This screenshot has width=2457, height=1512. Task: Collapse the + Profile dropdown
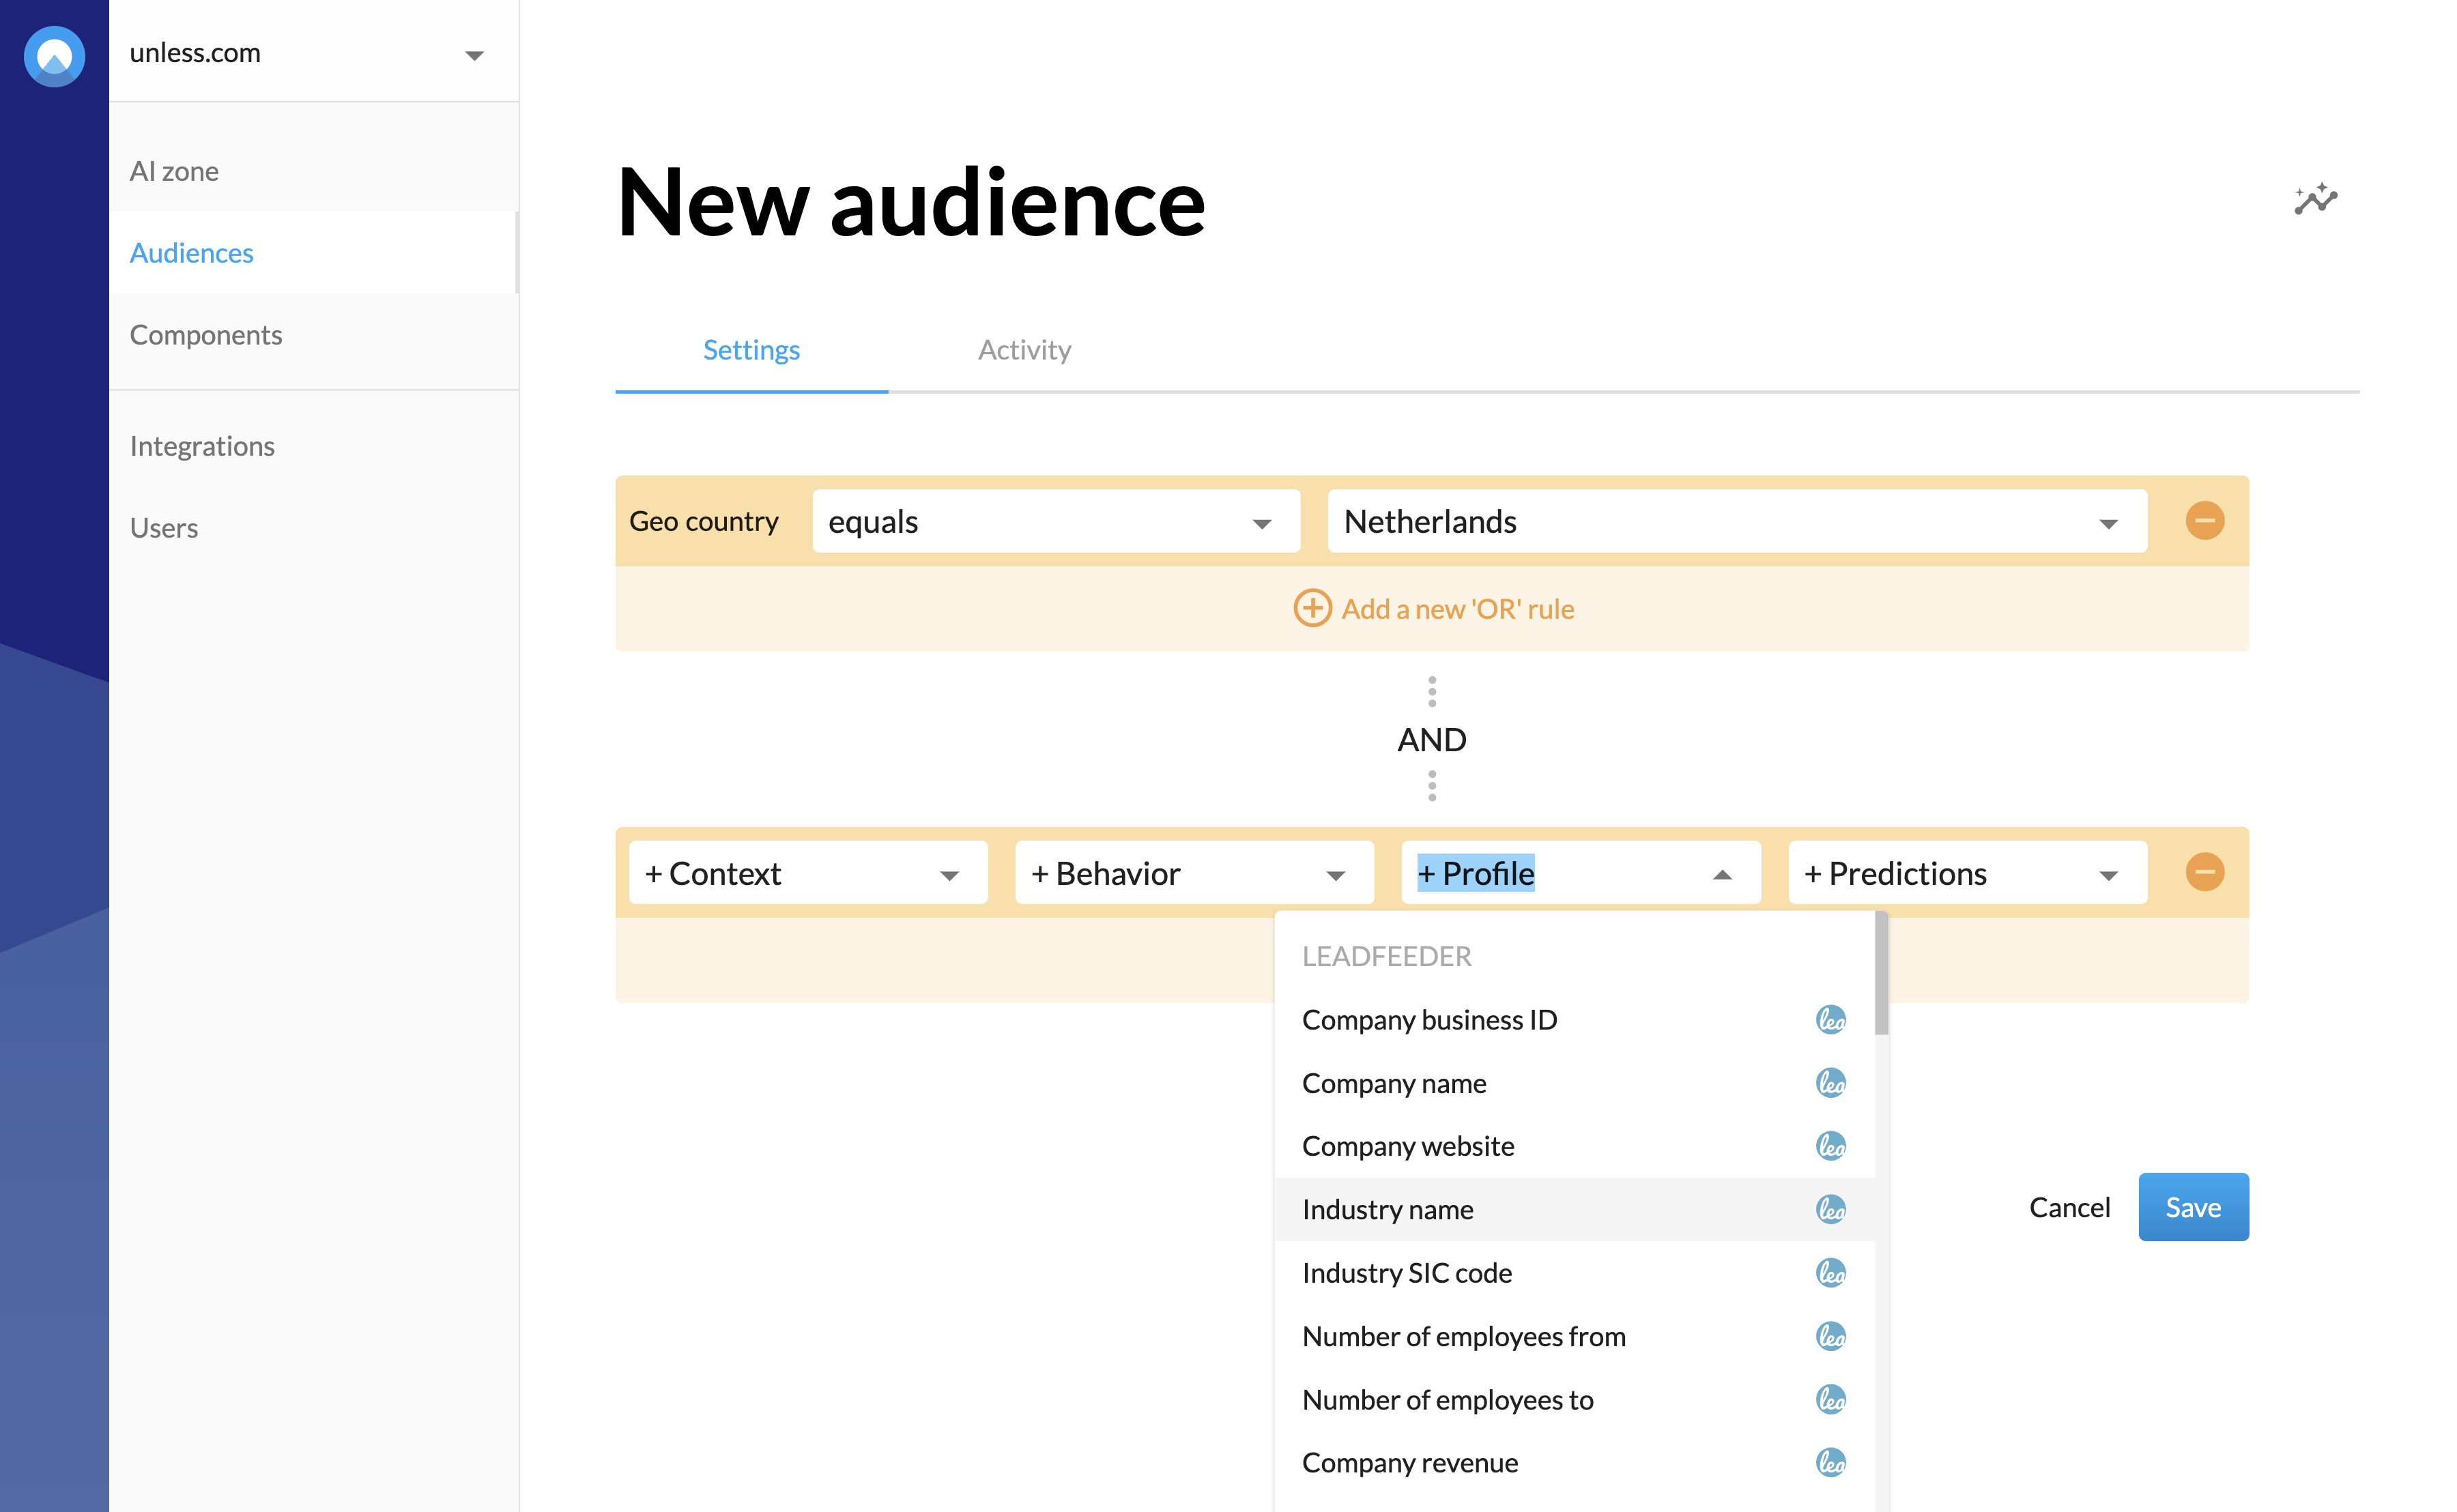(x=1580, y=873)
